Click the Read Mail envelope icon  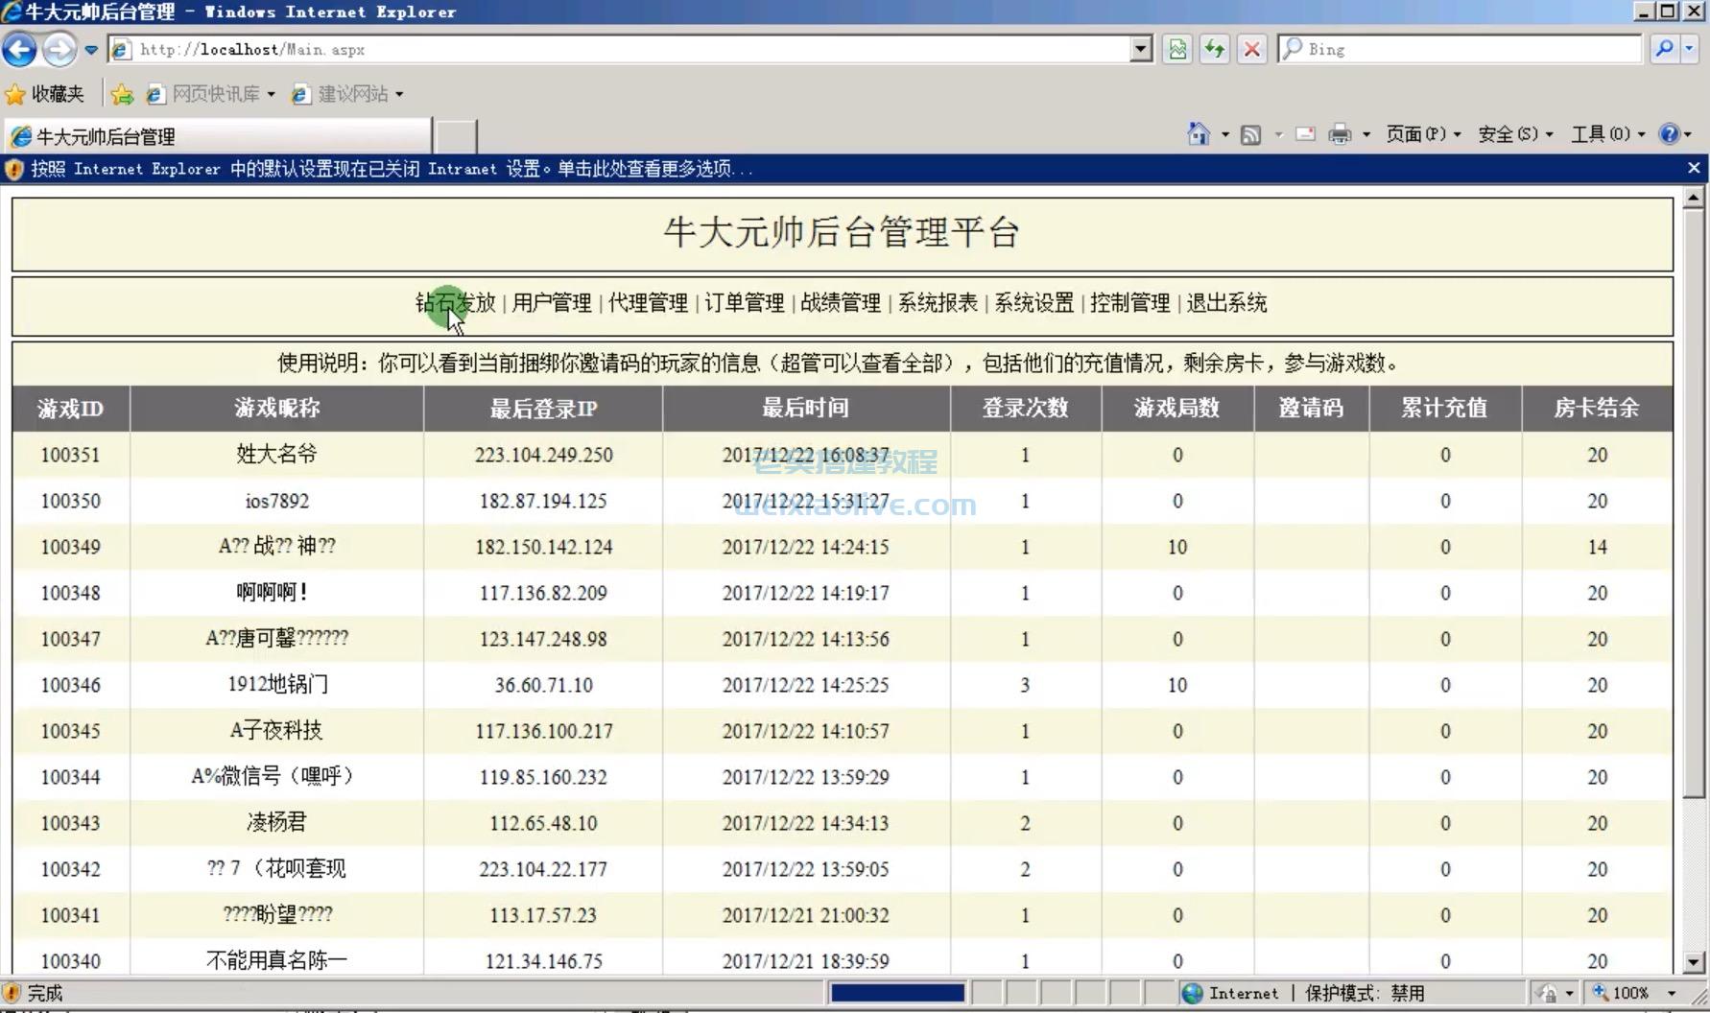(x=1305, y=134)
